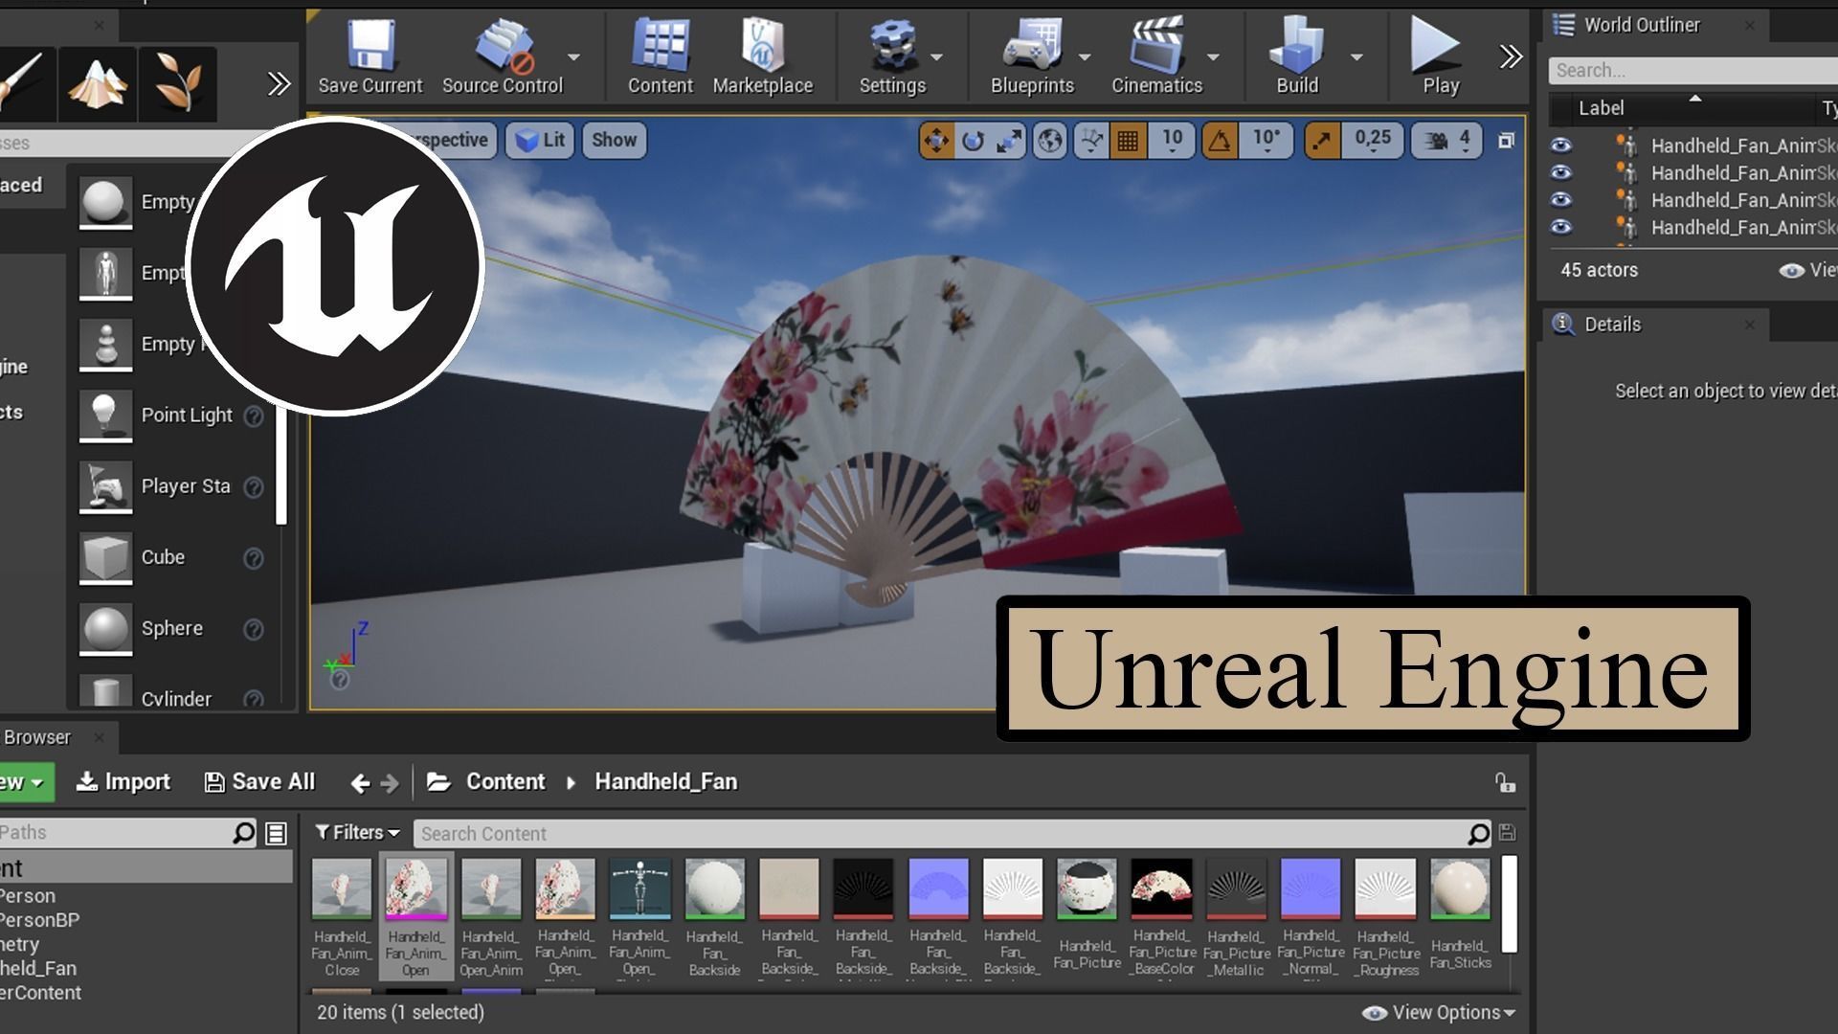
Task: Click the Import button
Action: (123, 782)
